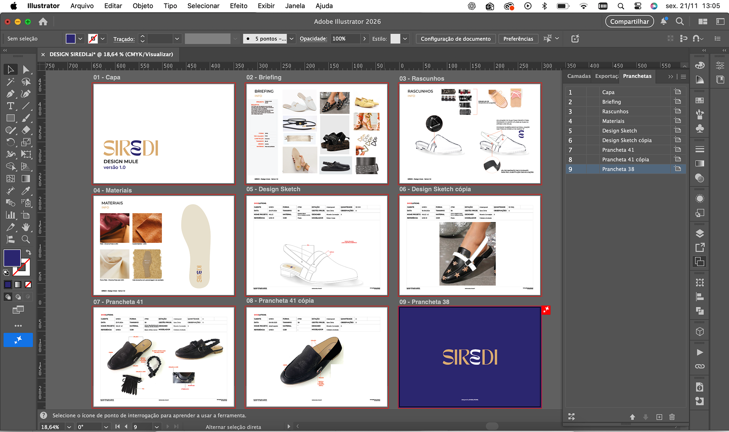729x432 pixels.
Task: Toggle orientation icon for Capa artboard
Action: tap(677, 92)
